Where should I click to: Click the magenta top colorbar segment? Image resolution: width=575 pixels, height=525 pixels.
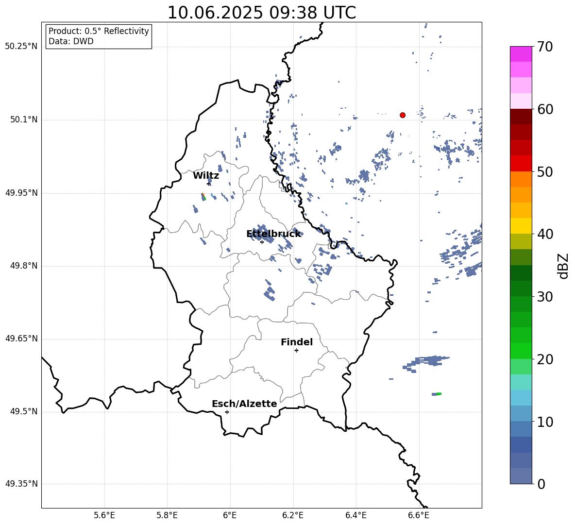(521, 54)
